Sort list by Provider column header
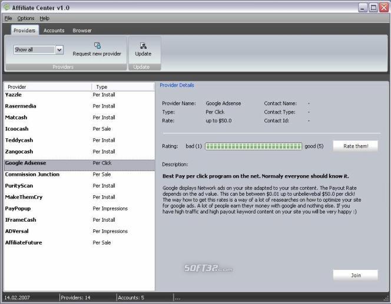Image resolution: width=391 pixels, height=304 pixels. [48, 87]
